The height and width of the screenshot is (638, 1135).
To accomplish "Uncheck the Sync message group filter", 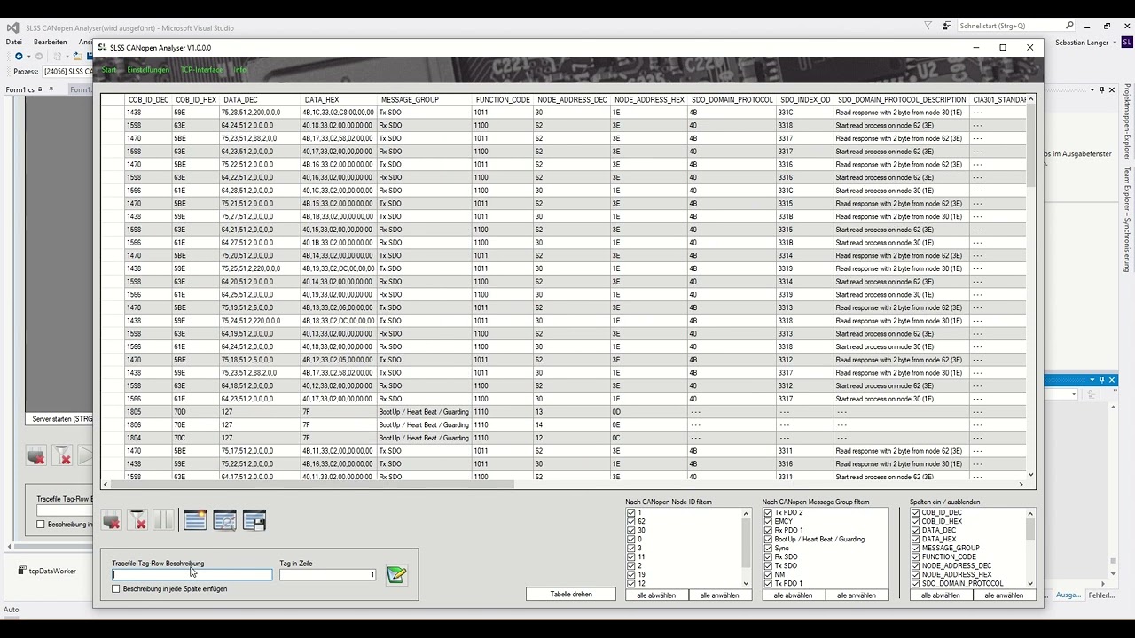I will click(768, 548).
